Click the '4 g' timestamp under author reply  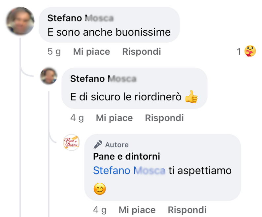100,210
